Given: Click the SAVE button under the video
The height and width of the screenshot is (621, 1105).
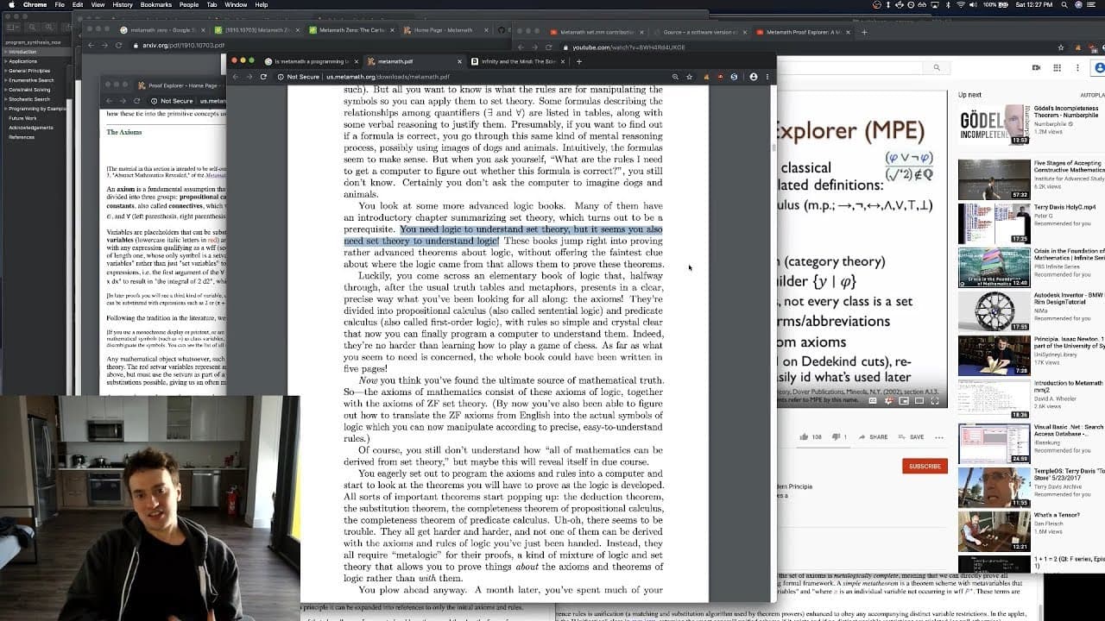Looking at the screenshot, I should pos(911,437).
